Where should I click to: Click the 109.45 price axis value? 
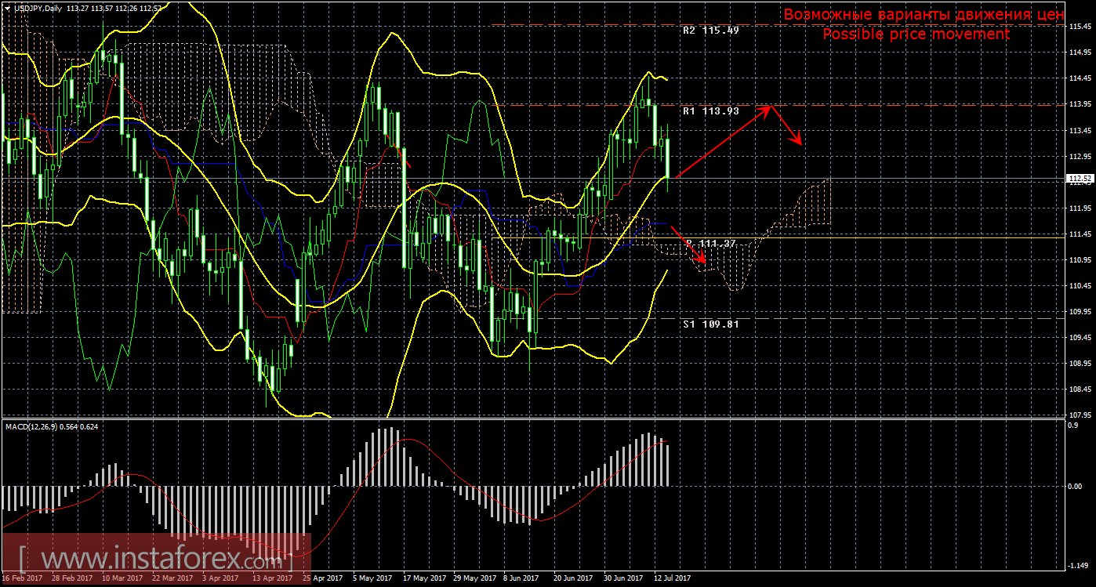(1080, 337)
